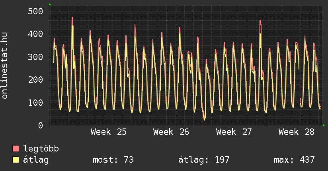Click the 0 y-axis value

[41, 125]
